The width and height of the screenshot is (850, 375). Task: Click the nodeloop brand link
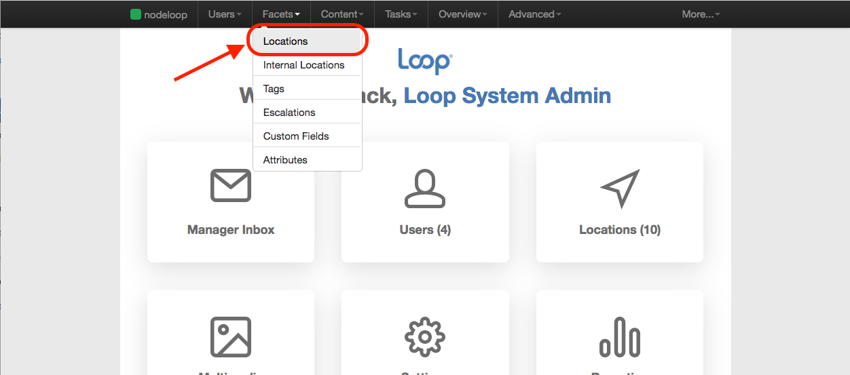(159, 14)
